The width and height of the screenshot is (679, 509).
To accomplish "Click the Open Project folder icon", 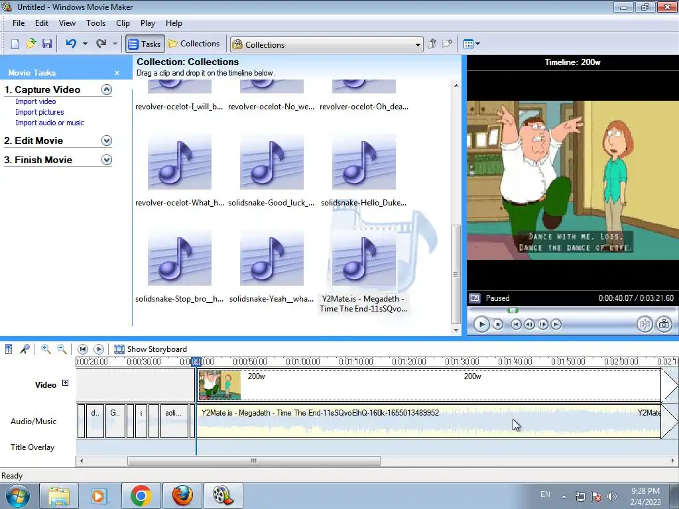I will (31, 44).
